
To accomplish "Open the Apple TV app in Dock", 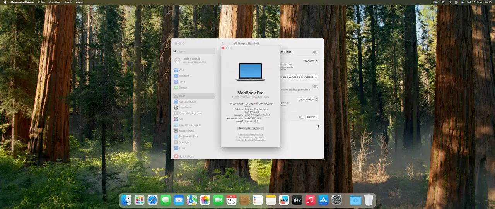I will pyautogui.click(x=297, y=200).
